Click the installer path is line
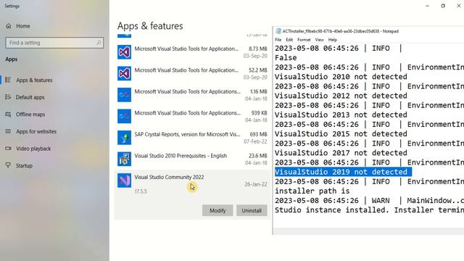464x261 pixels. [312, 191]
